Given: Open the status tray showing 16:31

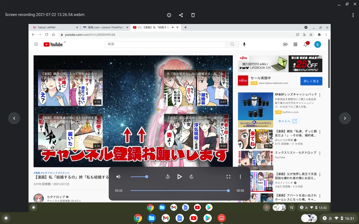Looking at the screenshot, I should point(338,218).
